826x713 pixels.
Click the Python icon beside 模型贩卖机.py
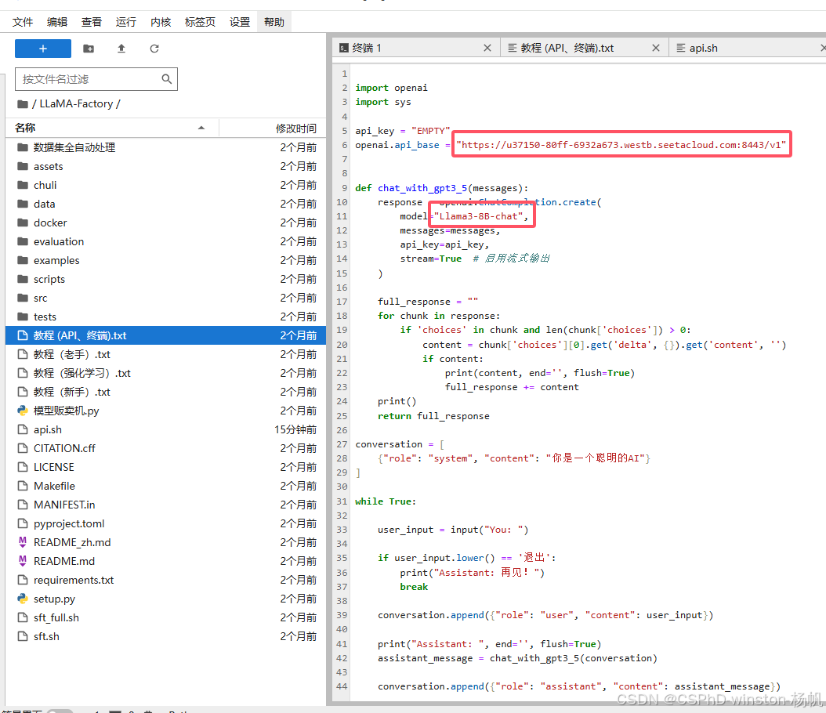pyautogui.click(x=23, y=411)
